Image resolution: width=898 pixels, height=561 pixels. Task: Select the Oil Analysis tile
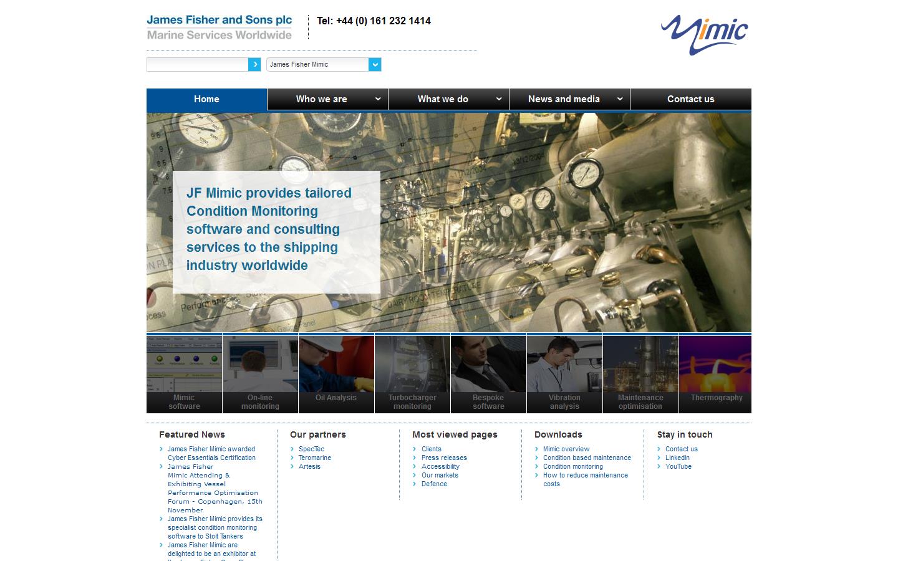(x=336, y=373)
